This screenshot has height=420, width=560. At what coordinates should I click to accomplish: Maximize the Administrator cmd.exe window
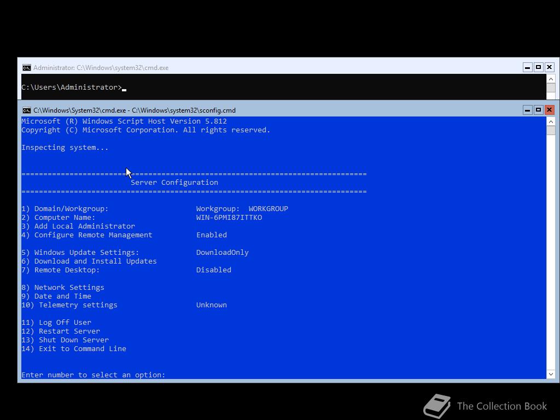tap(539, 67)
